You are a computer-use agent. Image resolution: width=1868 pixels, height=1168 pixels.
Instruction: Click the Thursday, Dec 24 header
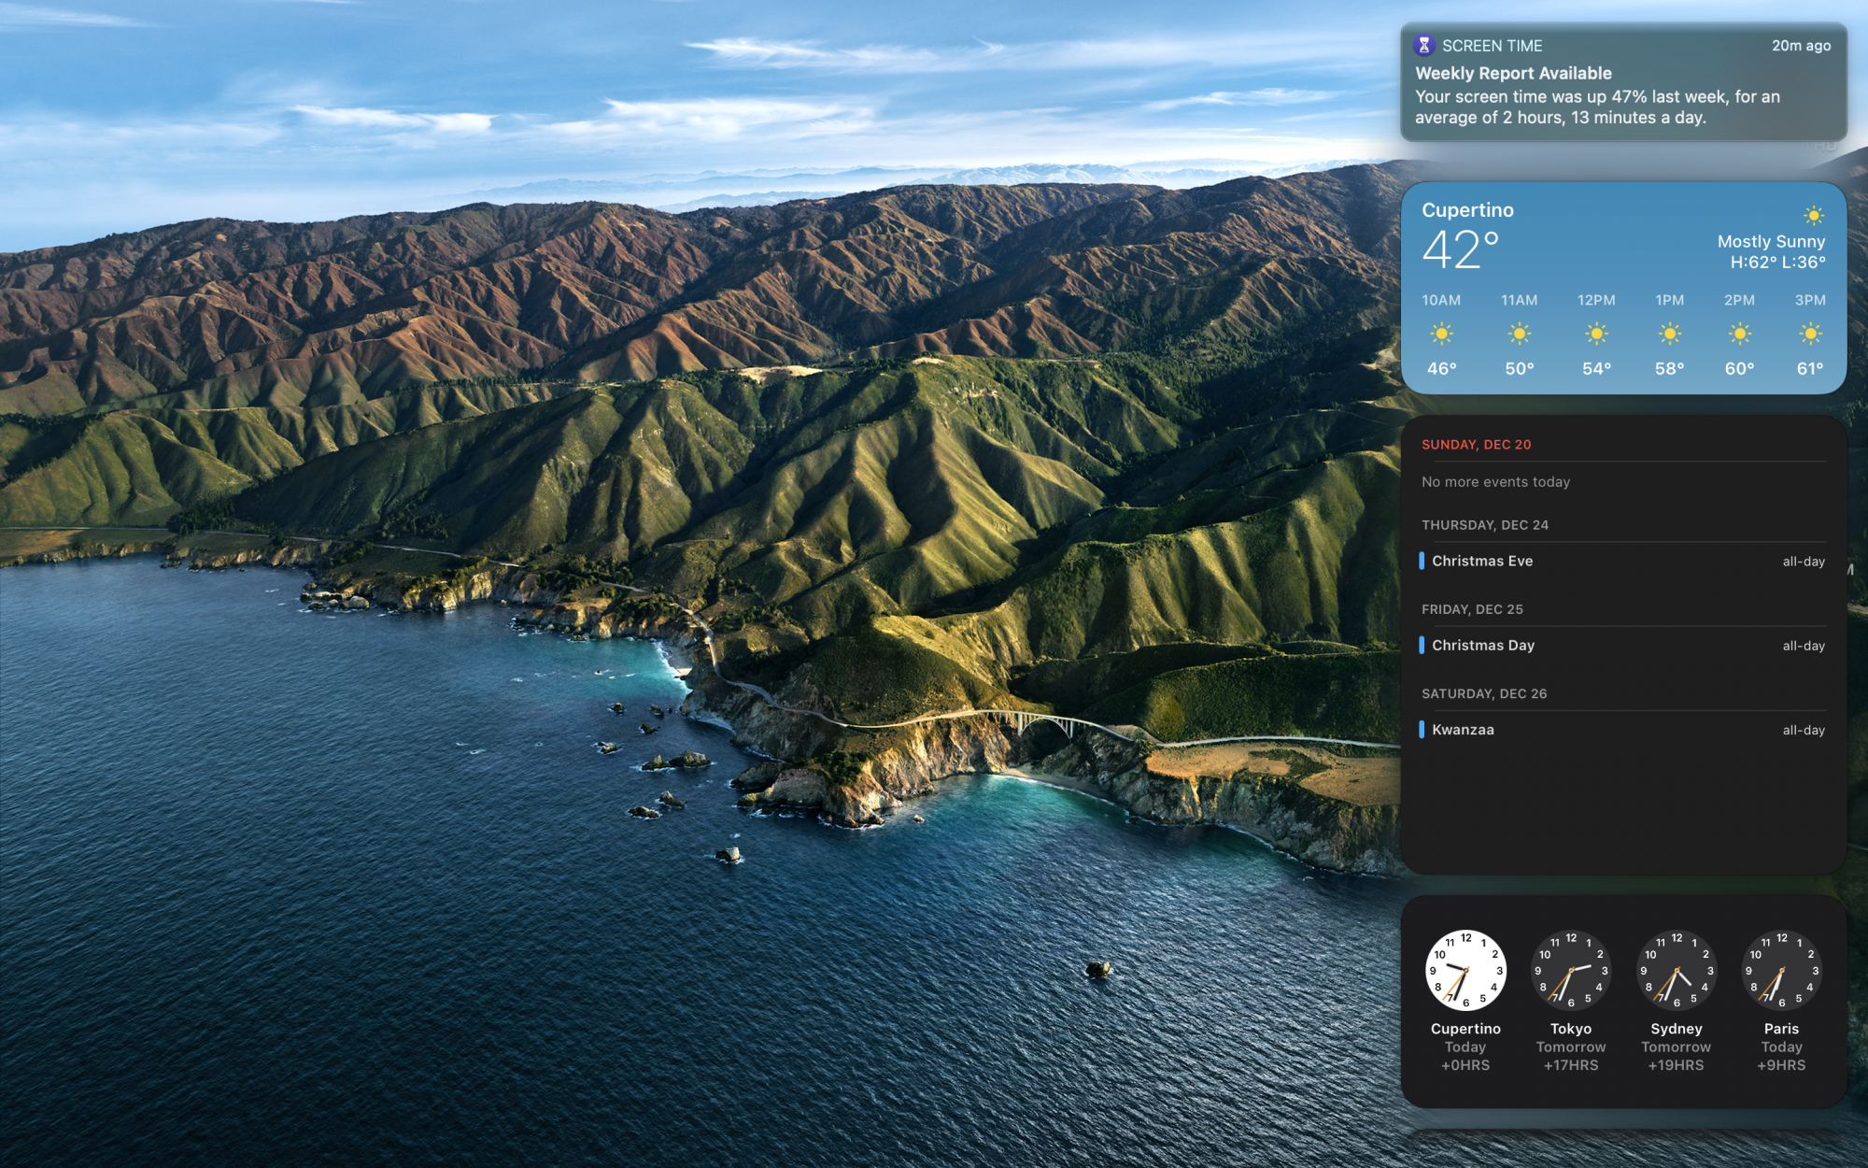(1484, 525)
